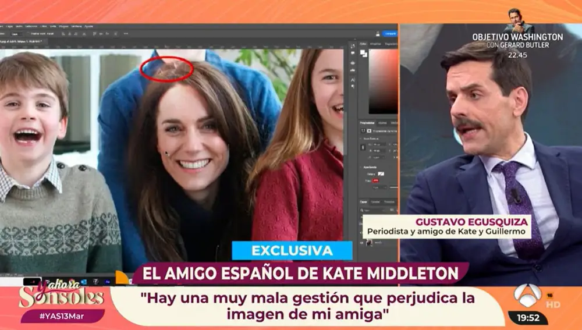Open the three-dots more options in options bar
This screenshot has height=330, width=582.
tap(126, 34)
